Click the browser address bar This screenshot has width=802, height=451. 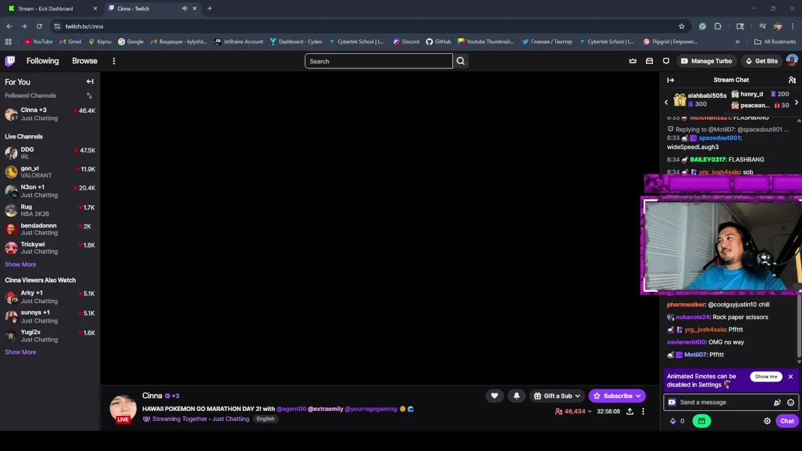pyautogui.click(x=363, y=26)
